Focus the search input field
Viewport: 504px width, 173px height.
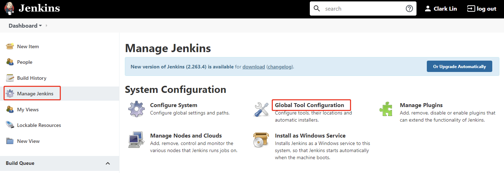(x=363, y=9)
